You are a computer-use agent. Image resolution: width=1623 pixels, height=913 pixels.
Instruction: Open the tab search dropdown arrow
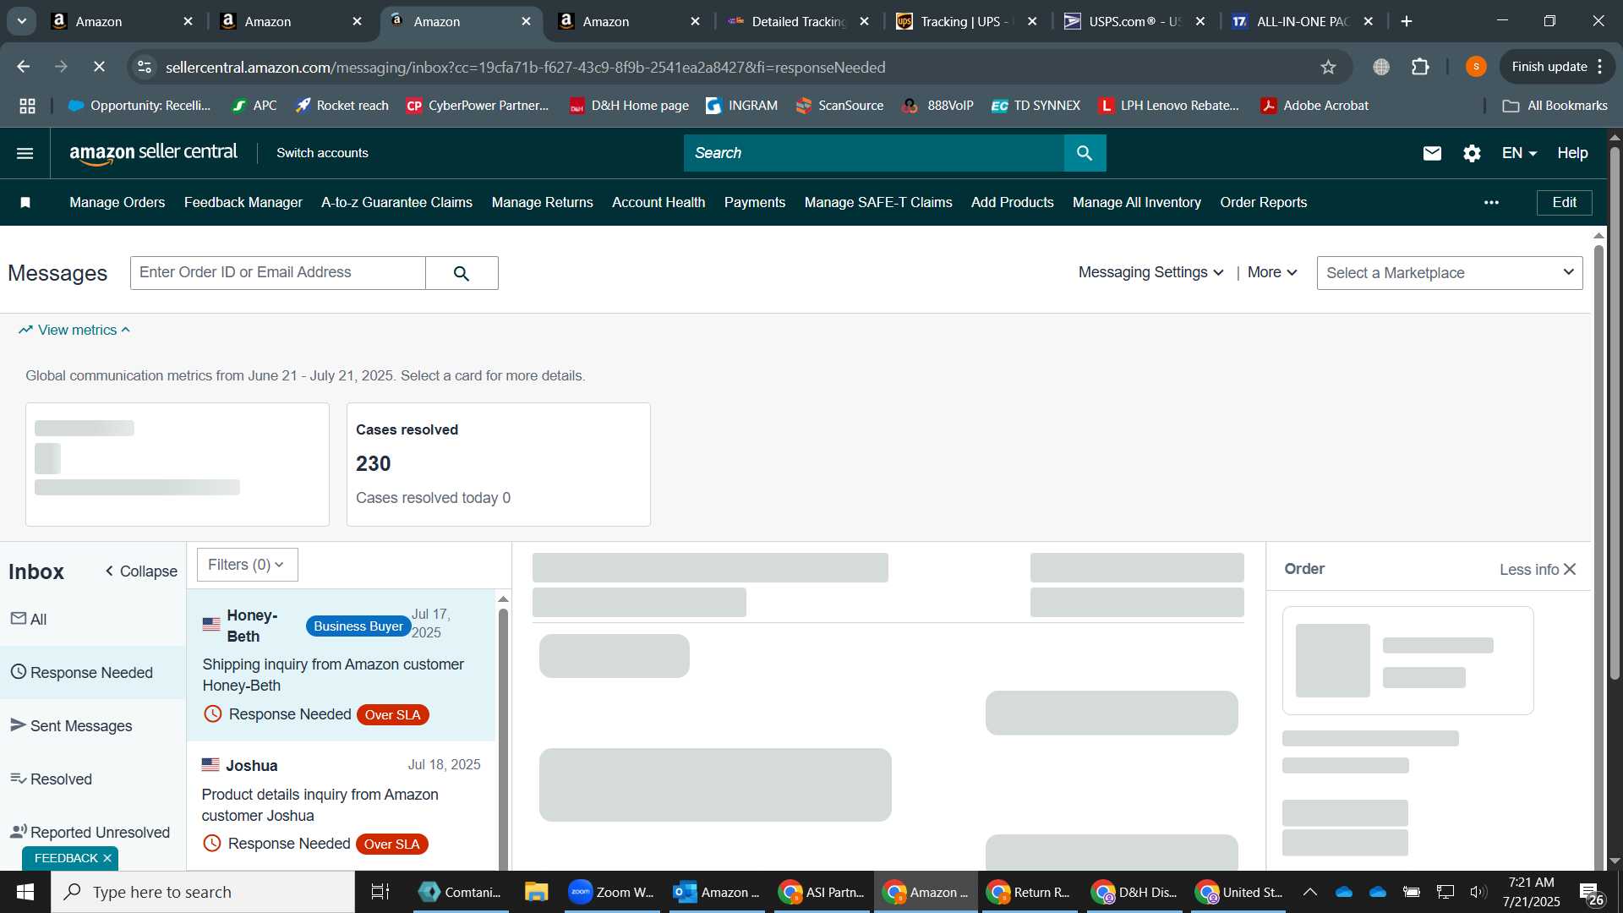21,21
